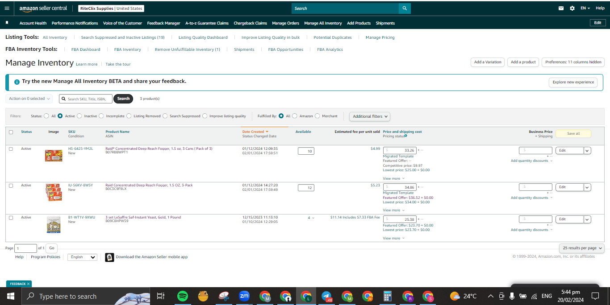610x305 pixels.
Task: Select the All status radio button
Action: 46,116
